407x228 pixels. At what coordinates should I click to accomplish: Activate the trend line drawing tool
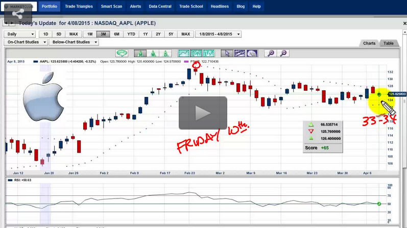tap(240, 53)
